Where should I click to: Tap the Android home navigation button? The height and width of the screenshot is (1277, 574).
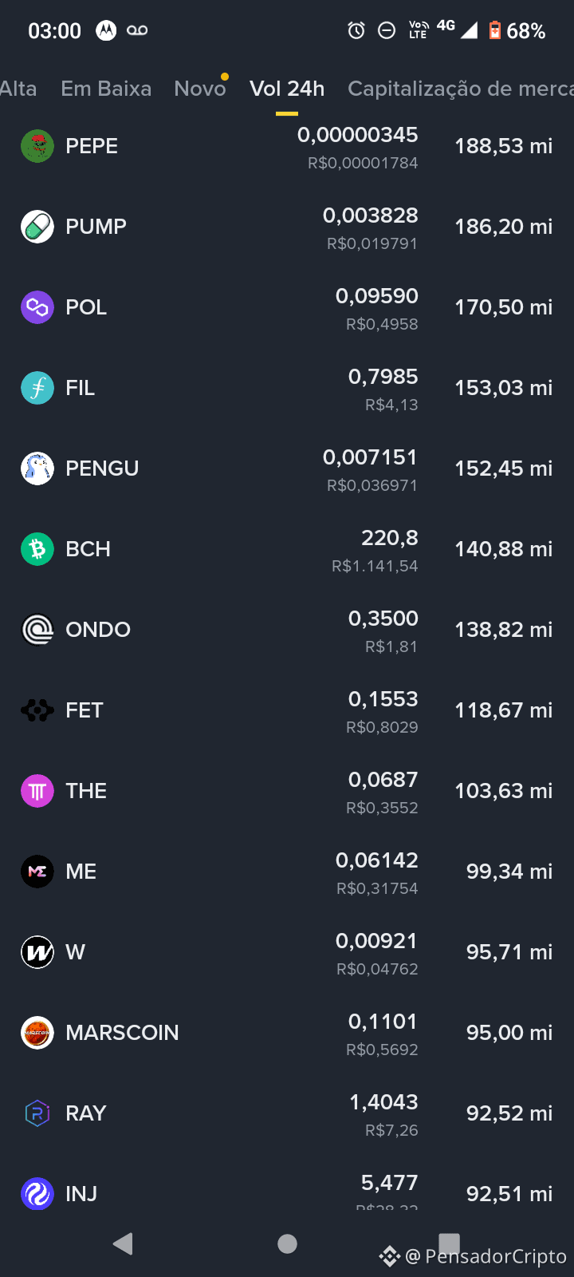click(287, 1243)
